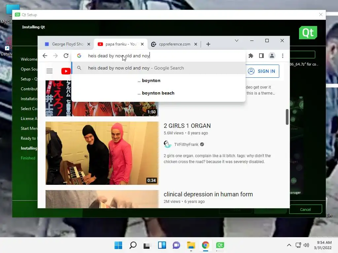338x253 pixels.
Task: Open a new Chrome tab
Action: coord(208,44)
